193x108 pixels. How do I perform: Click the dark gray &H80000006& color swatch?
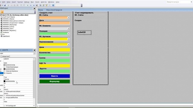5,69
